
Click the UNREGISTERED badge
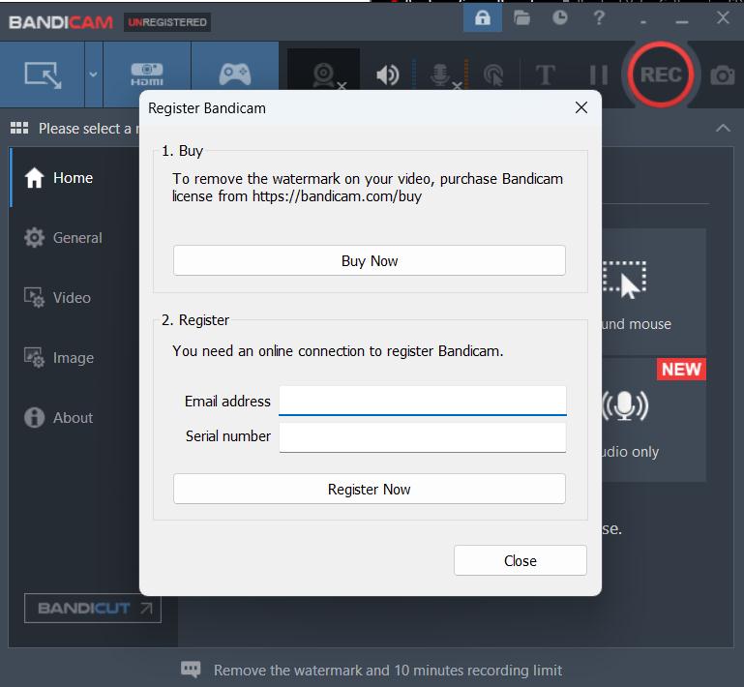click(x=167, y=22)
